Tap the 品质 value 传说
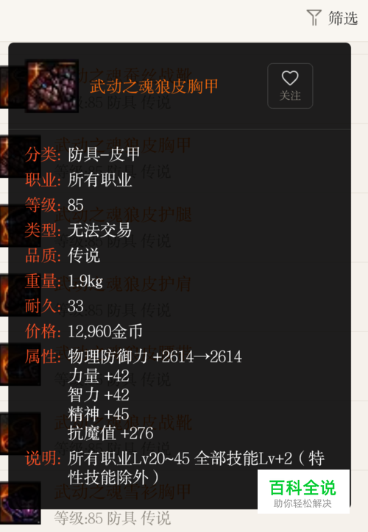Viewport: 368px width, 532px height. click(84, 256)
